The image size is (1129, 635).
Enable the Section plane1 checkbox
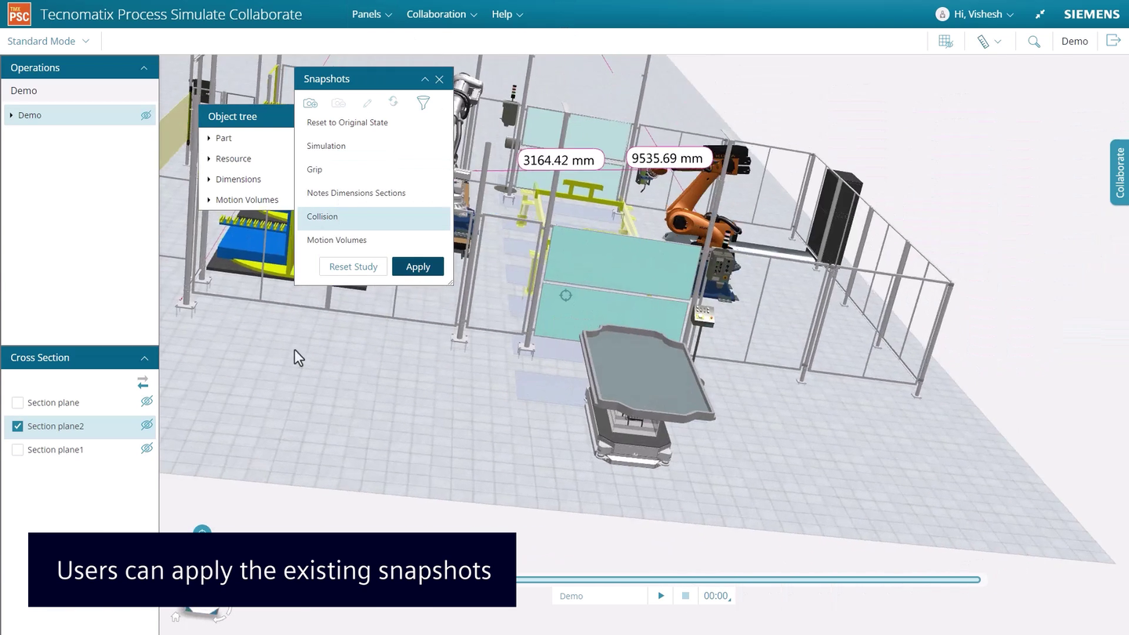pyautogui.click(x=17, y=449)
